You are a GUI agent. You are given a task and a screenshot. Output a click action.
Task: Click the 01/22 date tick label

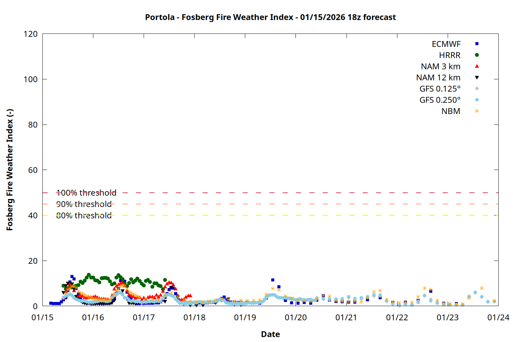tap(397, 318)
